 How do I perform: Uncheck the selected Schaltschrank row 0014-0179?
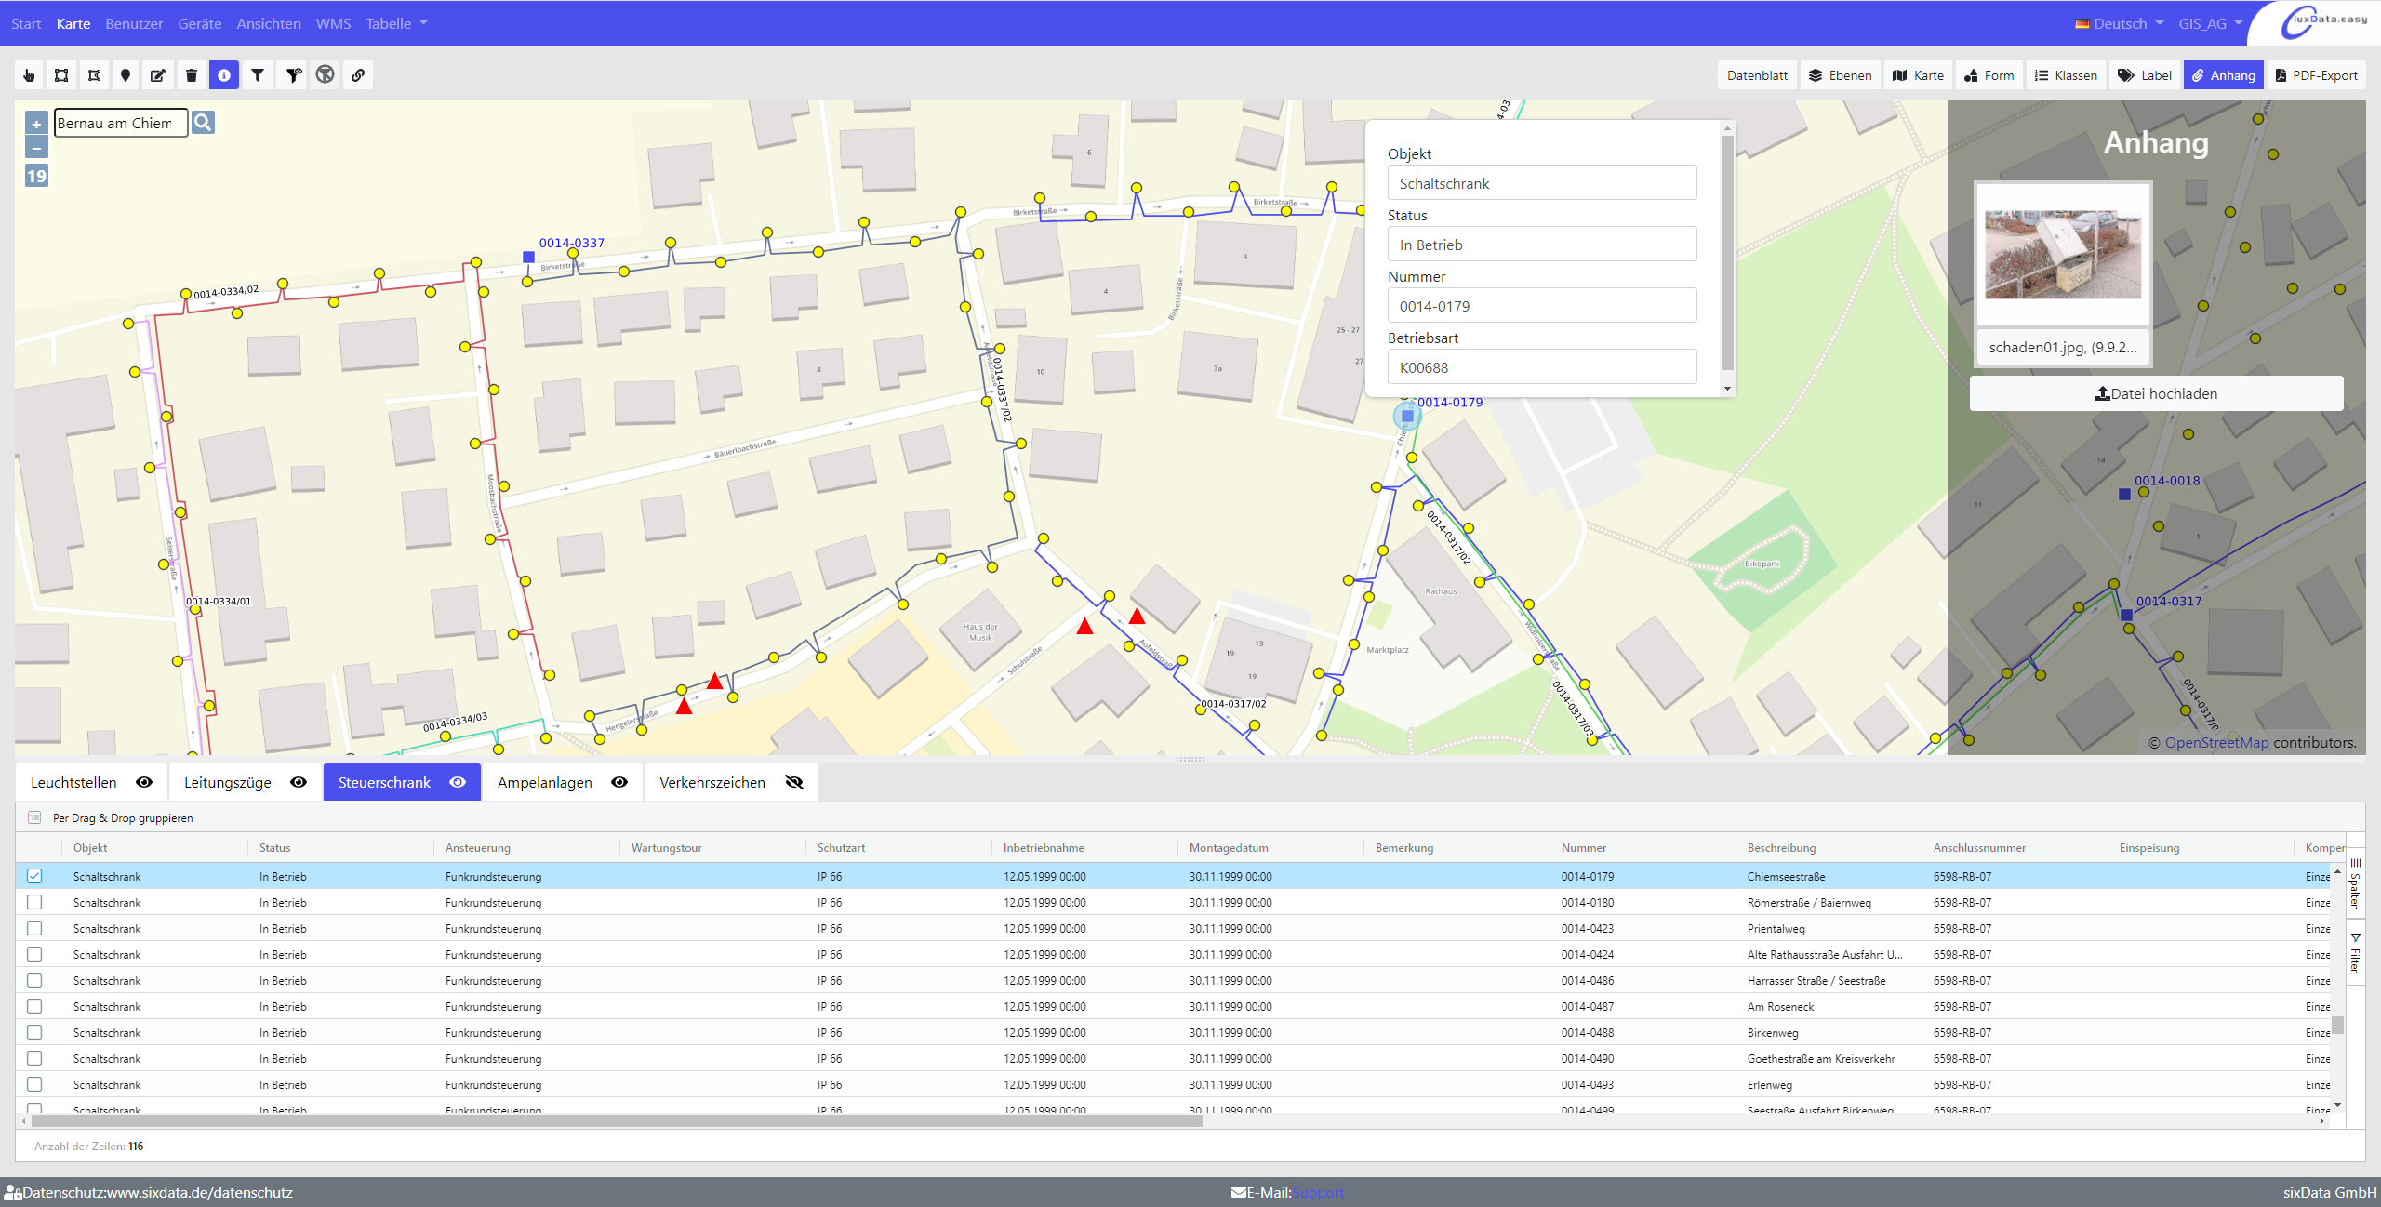pyautogui.click(x=35, y=875)
